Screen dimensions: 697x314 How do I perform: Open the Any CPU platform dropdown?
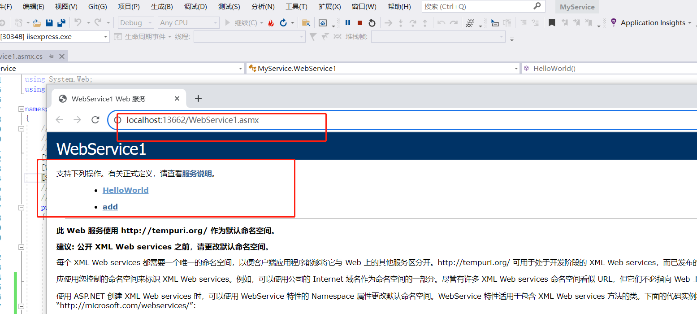point(189,23)
